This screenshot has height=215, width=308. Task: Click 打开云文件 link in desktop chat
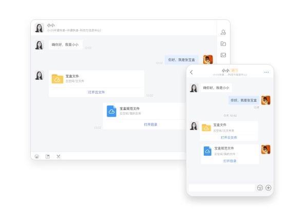97,92
